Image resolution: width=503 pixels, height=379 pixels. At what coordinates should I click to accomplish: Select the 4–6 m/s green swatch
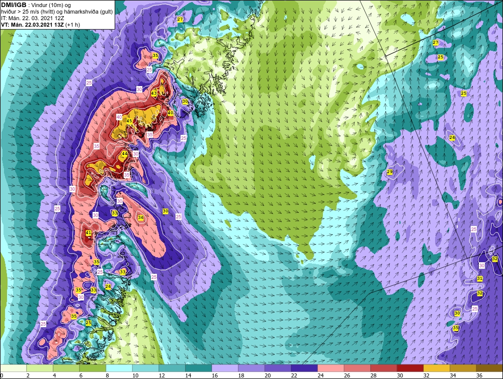click(66, 368)
